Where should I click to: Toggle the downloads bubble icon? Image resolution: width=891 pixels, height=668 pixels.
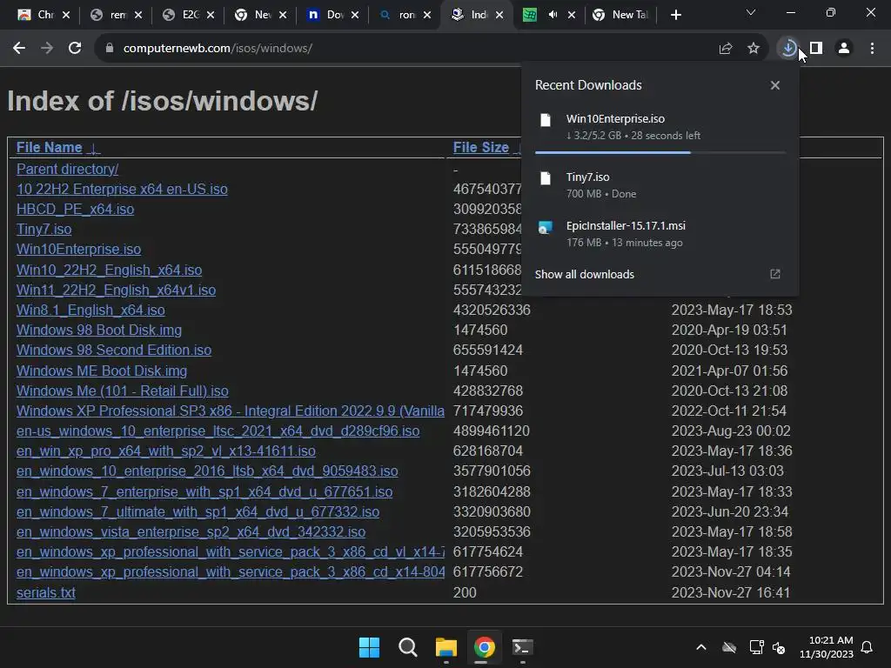787,49
